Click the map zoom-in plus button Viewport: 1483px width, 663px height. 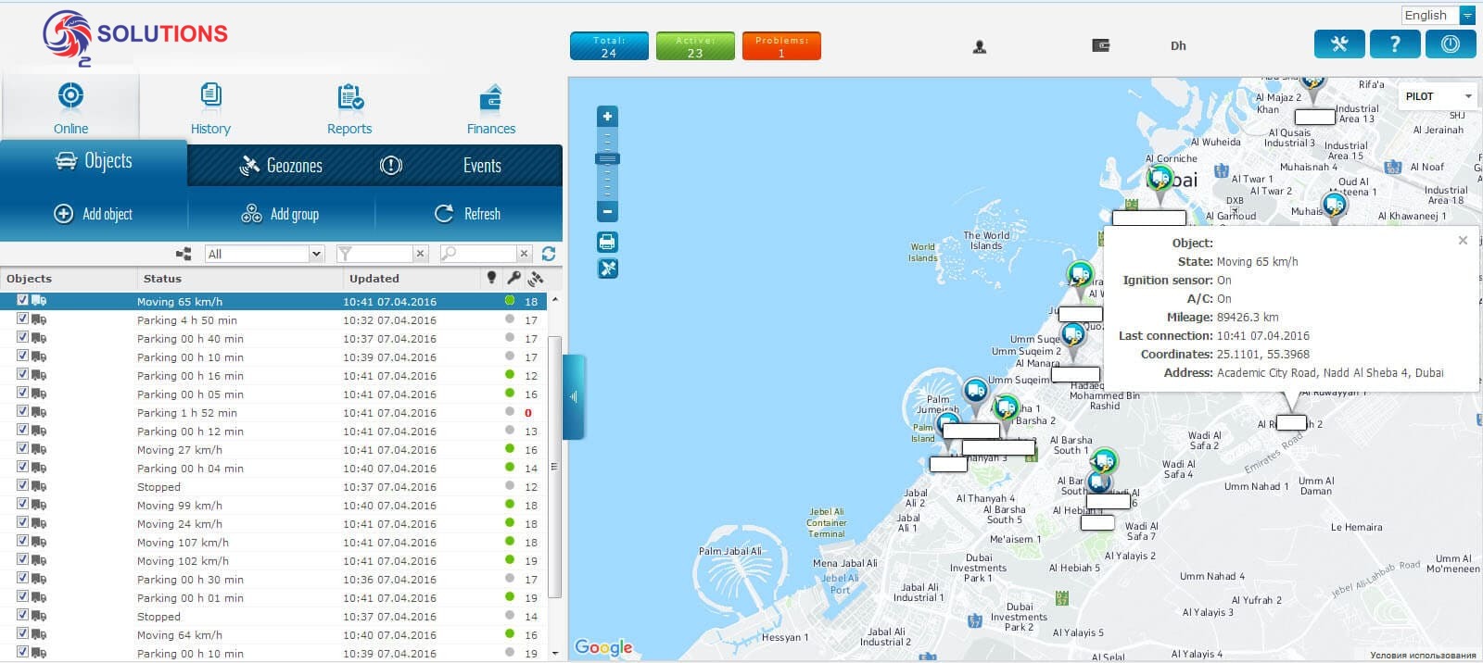[607, 116]
